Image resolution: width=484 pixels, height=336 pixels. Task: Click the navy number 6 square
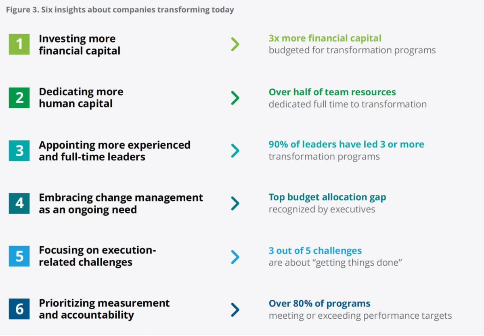point(19,309)
